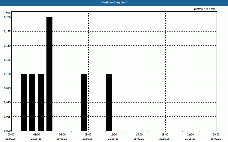Click the 25.05.25 date under 21:00

(190, 139)
